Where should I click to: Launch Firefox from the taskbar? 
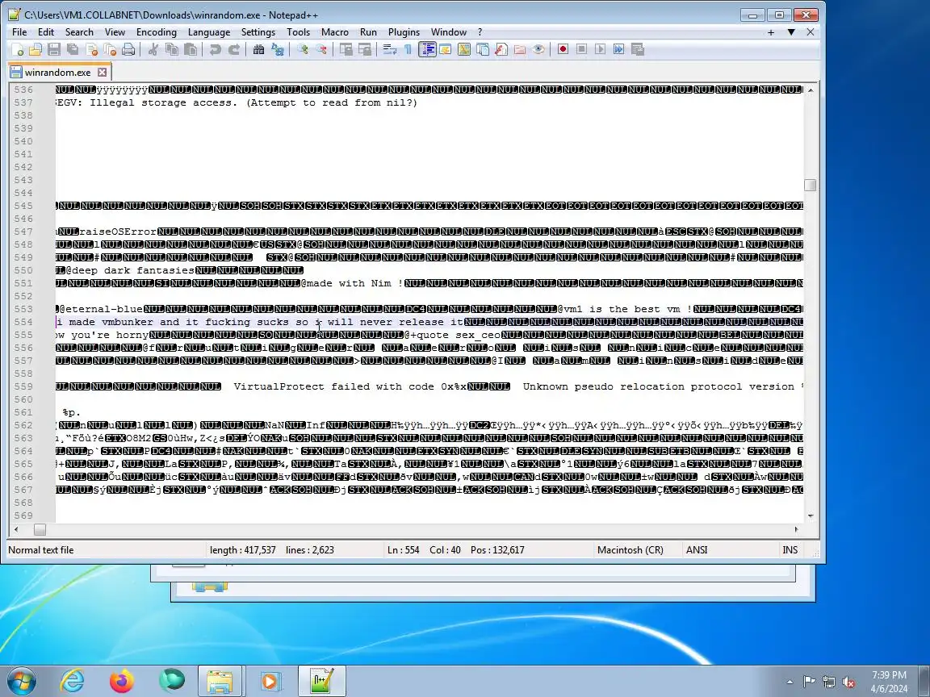pyautogui.click(x=122, y=681)
